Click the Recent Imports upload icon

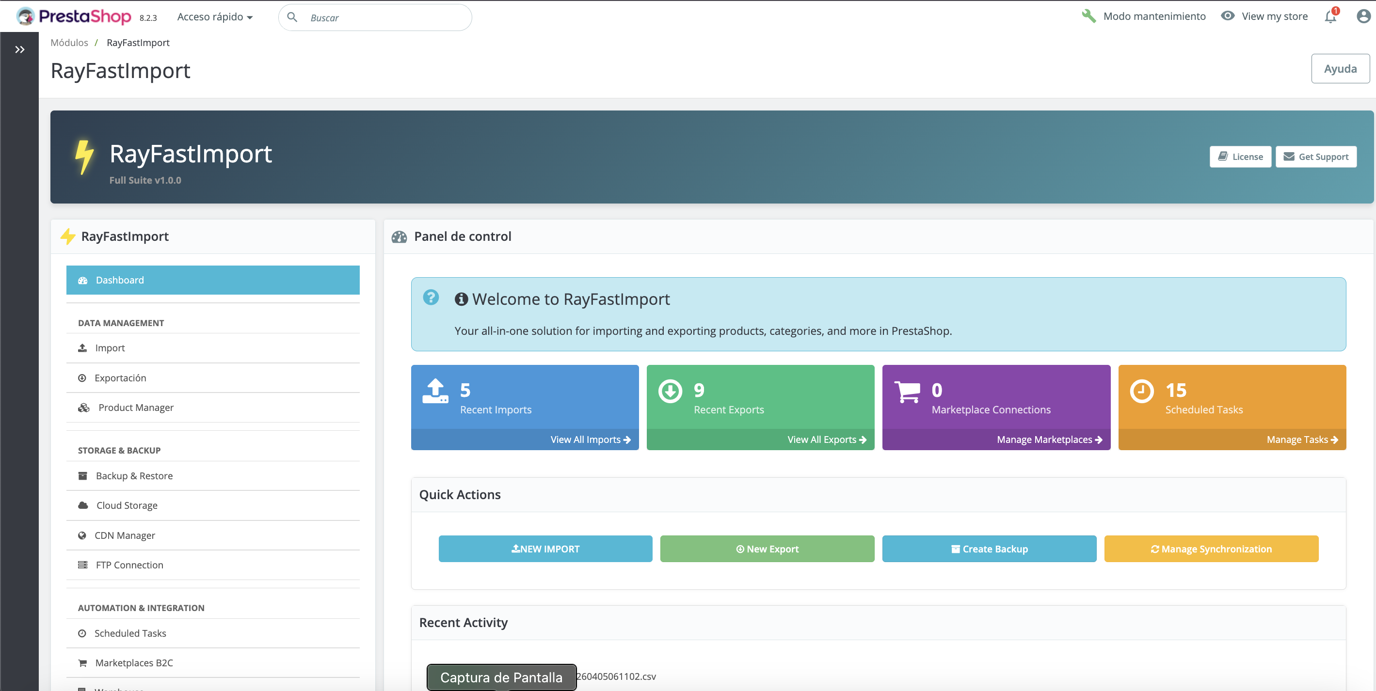(435, 392)
